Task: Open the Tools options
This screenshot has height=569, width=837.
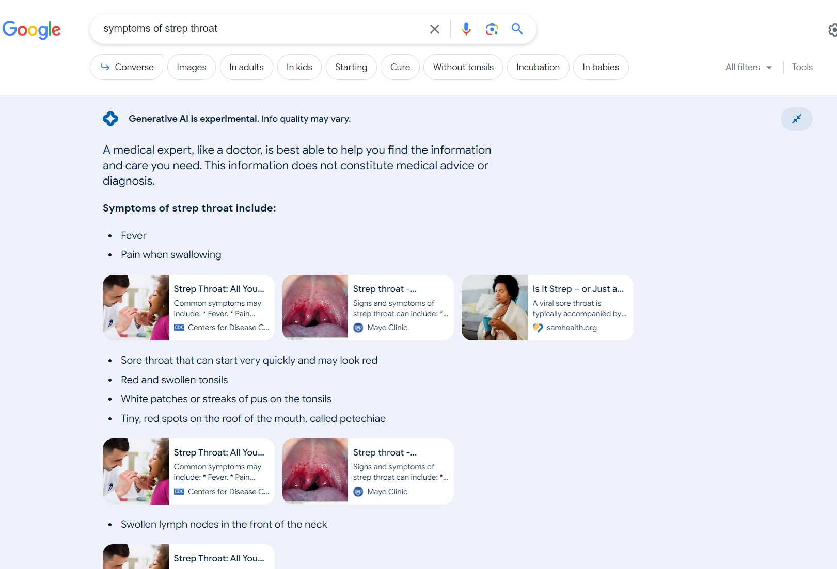Action: click(802, 67)
